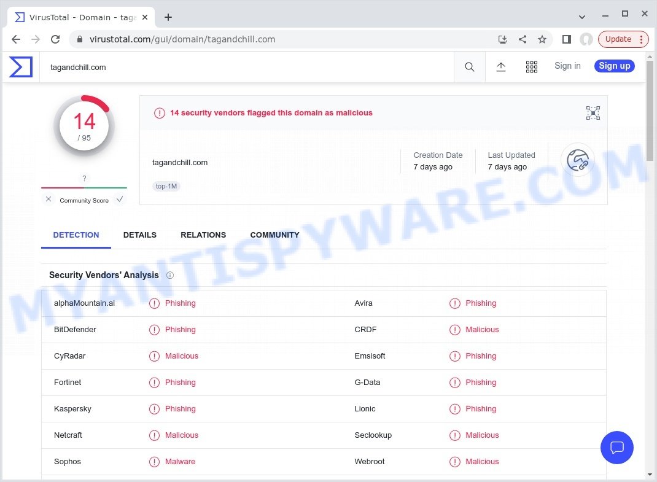Go back with browser back arrow
The height and width of the screenshot is (482, 657).
[16, 39]
